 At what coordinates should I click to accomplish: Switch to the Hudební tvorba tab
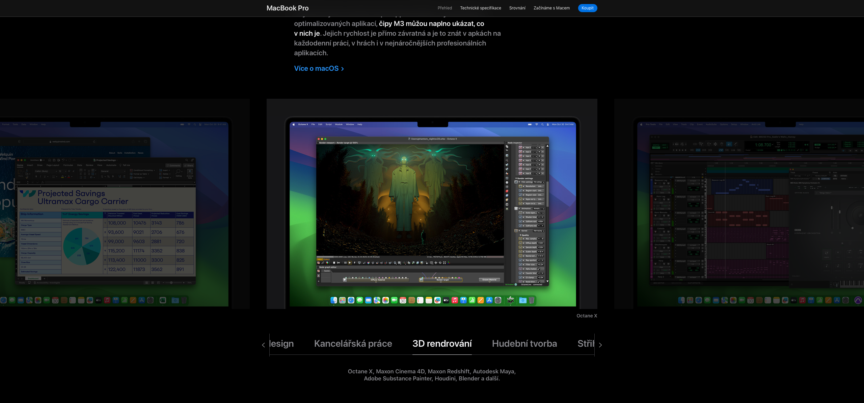[x=524, y=344]
